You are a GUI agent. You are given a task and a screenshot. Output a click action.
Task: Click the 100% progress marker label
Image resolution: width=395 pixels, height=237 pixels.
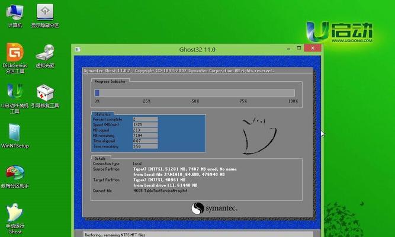(293, 101)
